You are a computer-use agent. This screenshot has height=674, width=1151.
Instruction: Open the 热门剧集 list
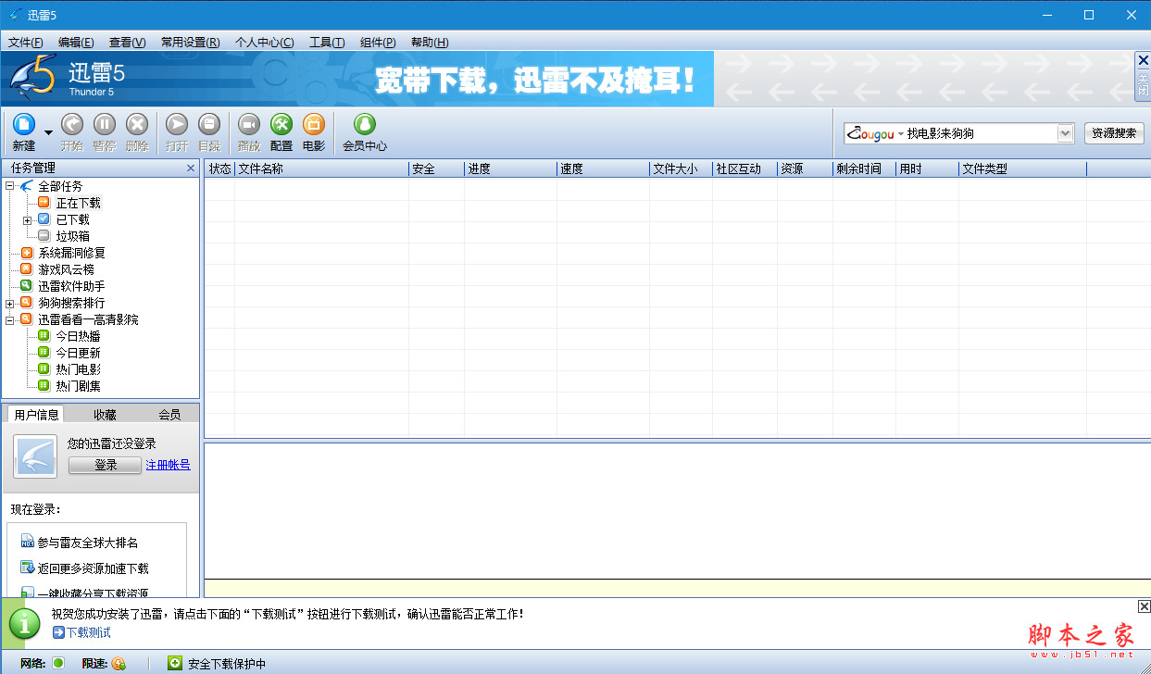(78, 386)
